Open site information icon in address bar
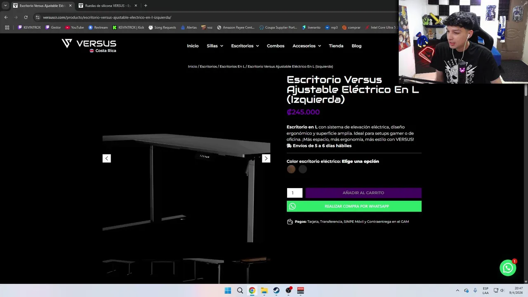This screenshot has height=297, width=528. point(38,17)
